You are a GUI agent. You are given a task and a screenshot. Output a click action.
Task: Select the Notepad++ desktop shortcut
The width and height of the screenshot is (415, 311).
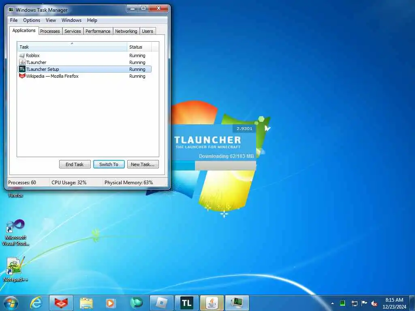click(15, 269)
